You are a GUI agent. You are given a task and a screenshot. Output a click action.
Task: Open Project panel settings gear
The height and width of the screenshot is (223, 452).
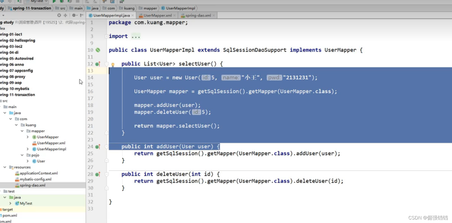[74, 15]
